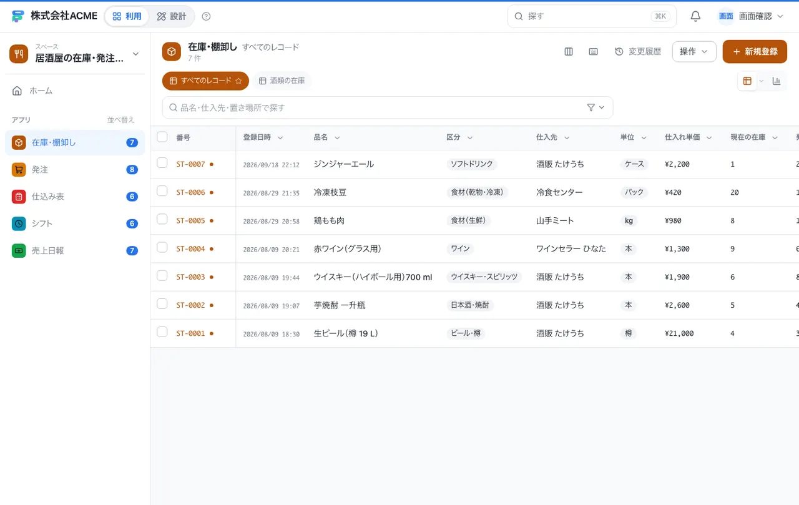Expand the space selector 居酒屋の在庫・発注
Screen dimensions: 799x505
(x=74, y=54)
